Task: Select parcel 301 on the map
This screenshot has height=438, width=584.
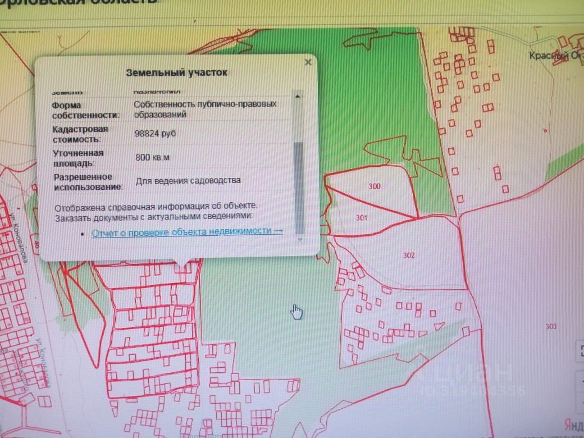Action: pyautogui.click(x=362, y=217)
